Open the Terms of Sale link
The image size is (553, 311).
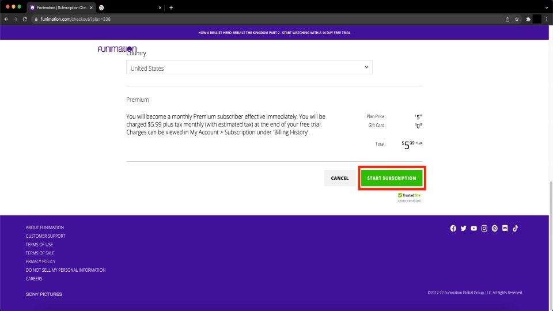(x=40, y=253)
